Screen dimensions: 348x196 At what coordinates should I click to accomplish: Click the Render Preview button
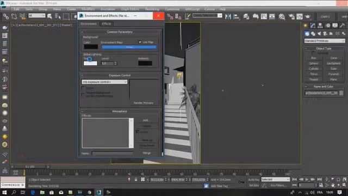pos(144,103)
